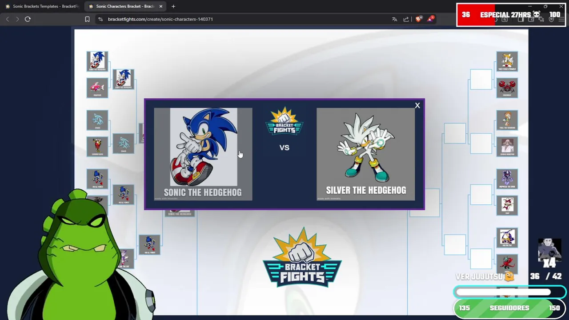Screen dimensions: 569x320
Task: Click the Gerald Robotnik bracket tile
Action: 507,147
